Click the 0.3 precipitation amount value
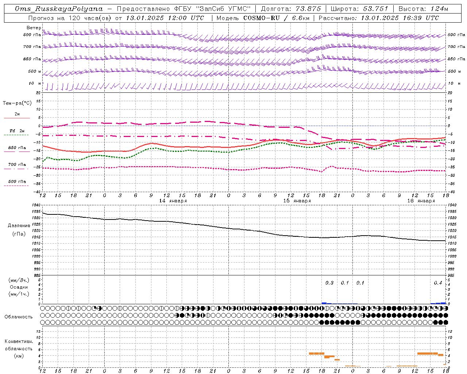467x374 pixels. 329,283
